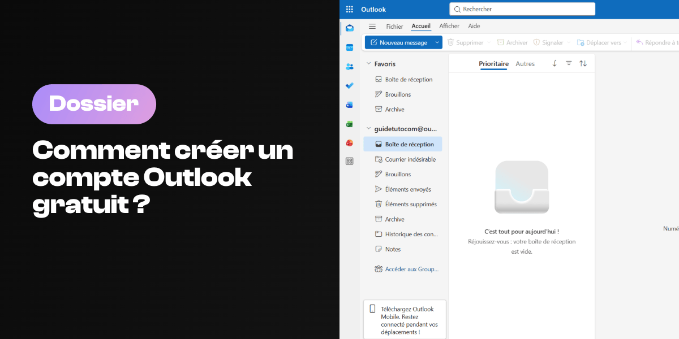
Task: Click the phone icon in mobile download banner
Action: pos(372,309)
